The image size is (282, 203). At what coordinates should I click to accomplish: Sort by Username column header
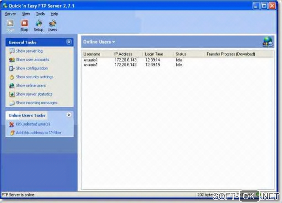click(97, 54)
